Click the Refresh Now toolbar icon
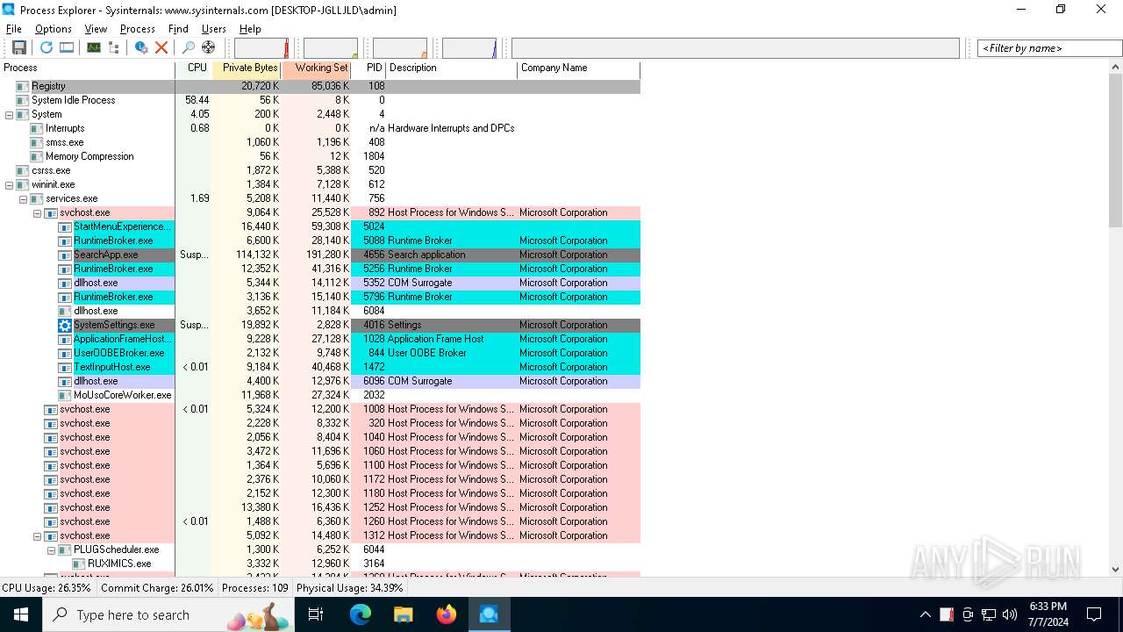The height and width of the screenshot is (632, 1123). pyautogui.click(x=46, y=47)
